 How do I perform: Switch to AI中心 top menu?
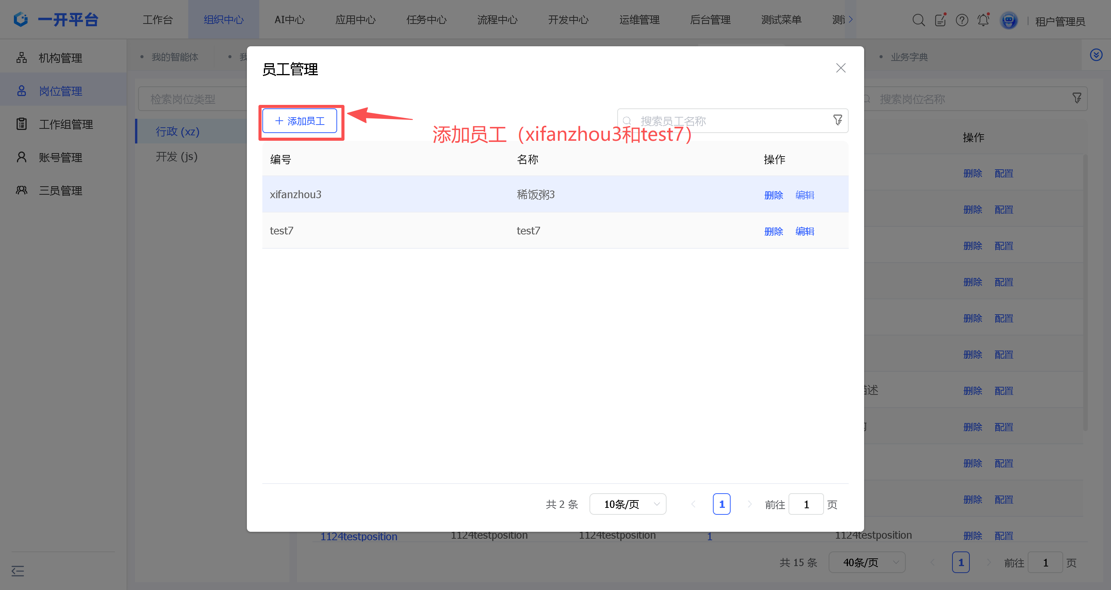tap(289, 20)
